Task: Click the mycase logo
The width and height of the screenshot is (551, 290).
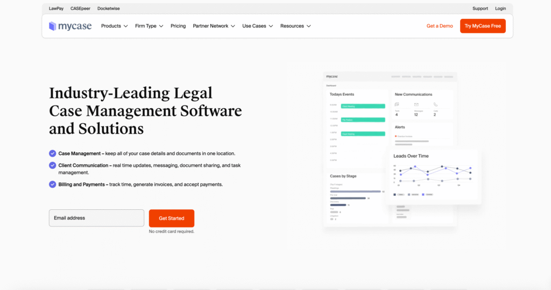Action: pyautogui.click(x=70, y=26)
